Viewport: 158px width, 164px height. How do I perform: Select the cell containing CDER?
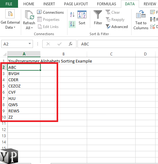pos(24,80)
